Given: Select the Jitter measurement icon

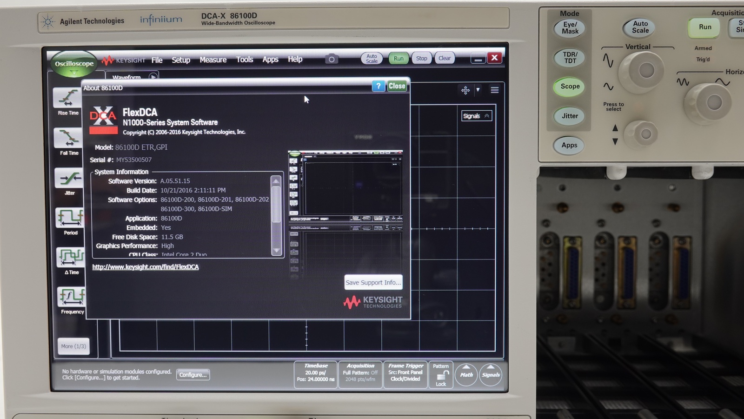Looking at the screenshot, I should pyautogui.click(x=69, y=178).
